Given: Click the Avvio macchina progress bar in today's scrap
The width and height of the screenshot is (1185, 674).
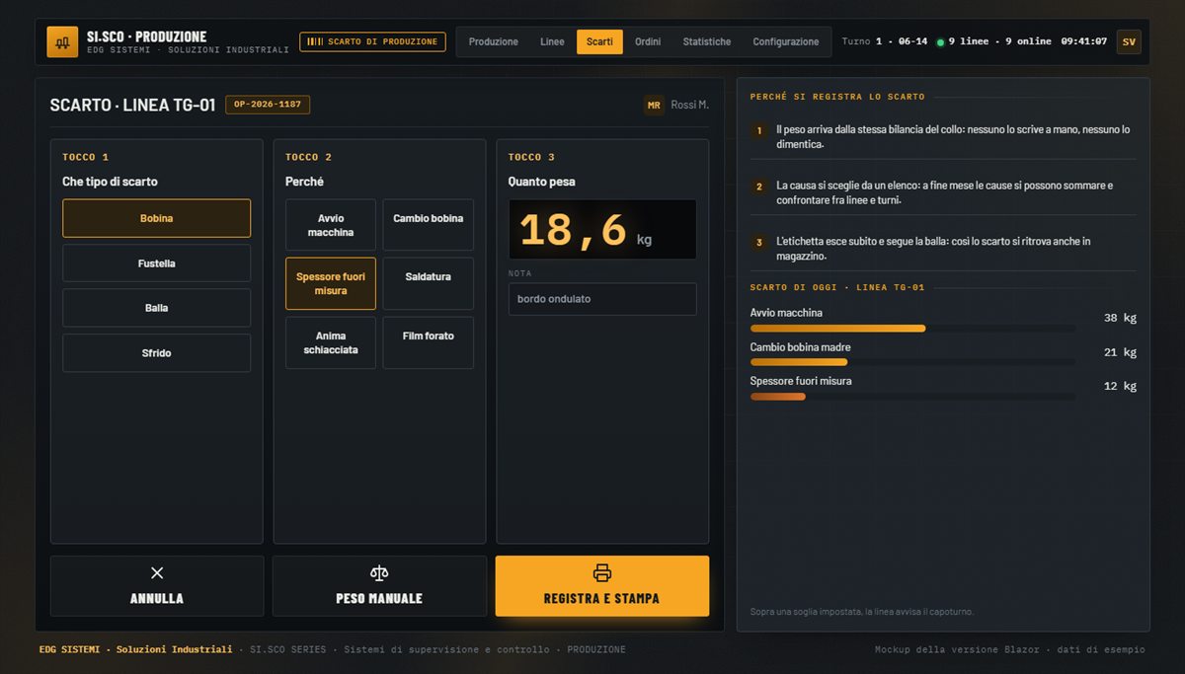Looking at the screenshot, I should click(x=913, y=328).
